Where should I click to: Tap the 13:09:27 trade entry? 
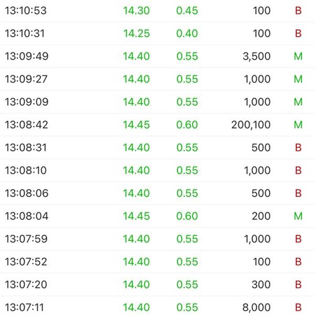[x=157, y=79]
